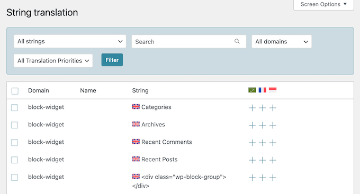
Task: Click block-widget domain in Archives row
Action: pos(46,125)
